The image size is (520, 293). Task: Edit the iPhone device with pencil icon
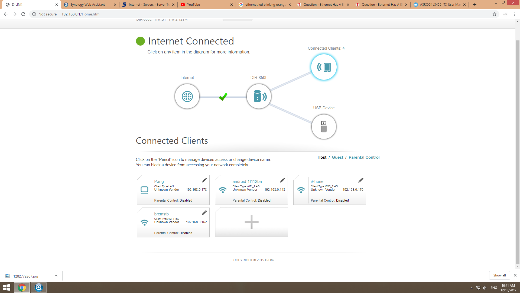pyautogui.click(x=361, y=180)
